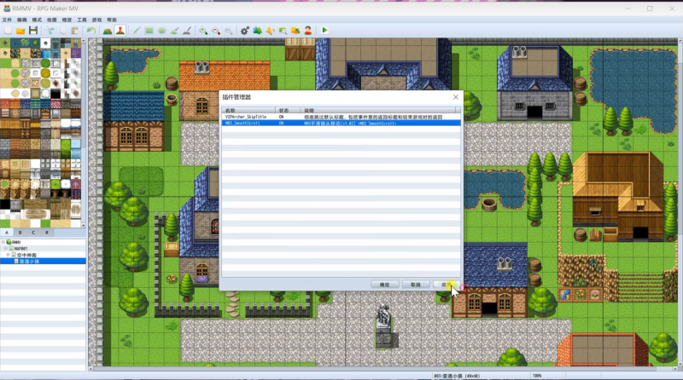Click the ON status of VIPArcher_SkipTitle
The width and height of the screenshot is (683, 380).
[282, 117]
